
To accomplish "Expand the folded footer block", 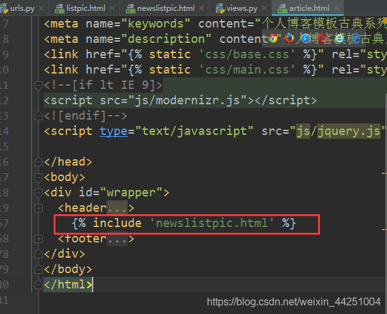I will [38, 239].
